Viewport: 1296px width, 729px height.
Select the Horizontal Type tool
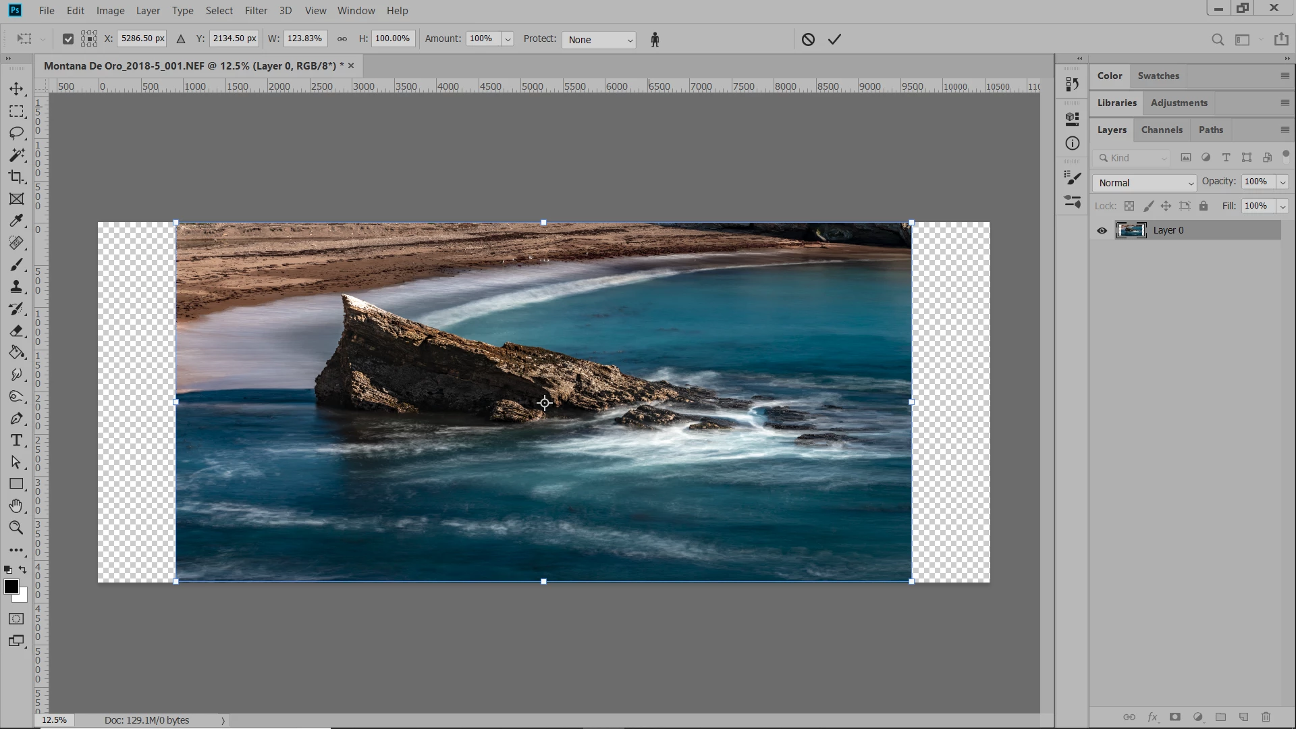pyautogui.click(x=16, y=441)
